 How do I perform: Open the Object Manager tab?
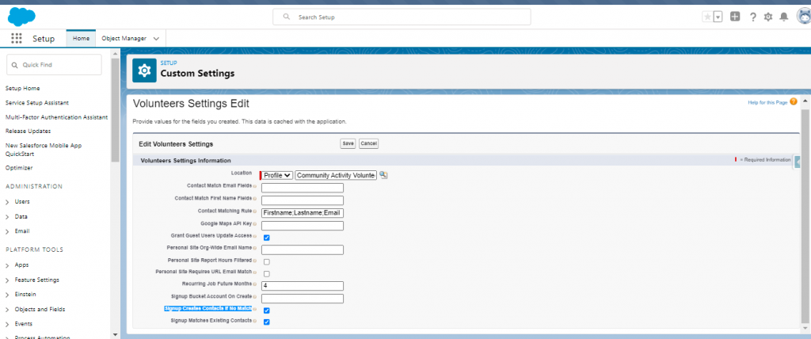tap(124, 38)
